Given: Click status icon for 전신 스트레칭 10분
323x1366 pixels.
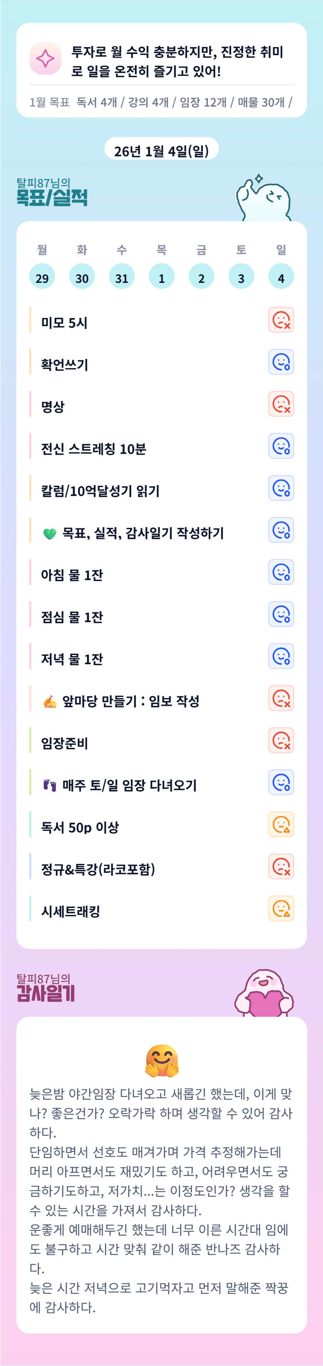Looking at the screenshot, I should [281, 446].
